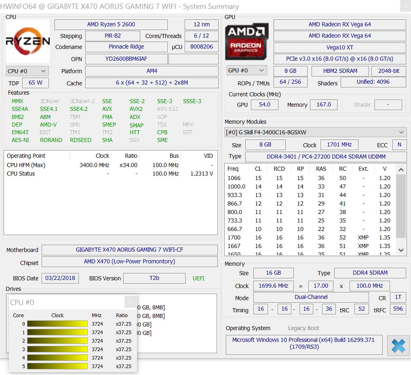Screen dimensions: 411x375
Task: Click the AM4 platform field
Action: tap(152, 71)
